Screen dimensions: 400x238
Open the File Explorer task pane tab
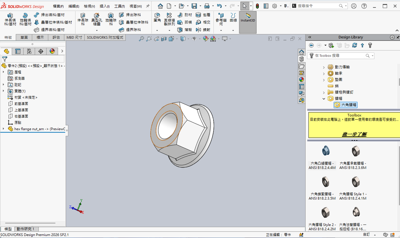(x=302, y=66)
